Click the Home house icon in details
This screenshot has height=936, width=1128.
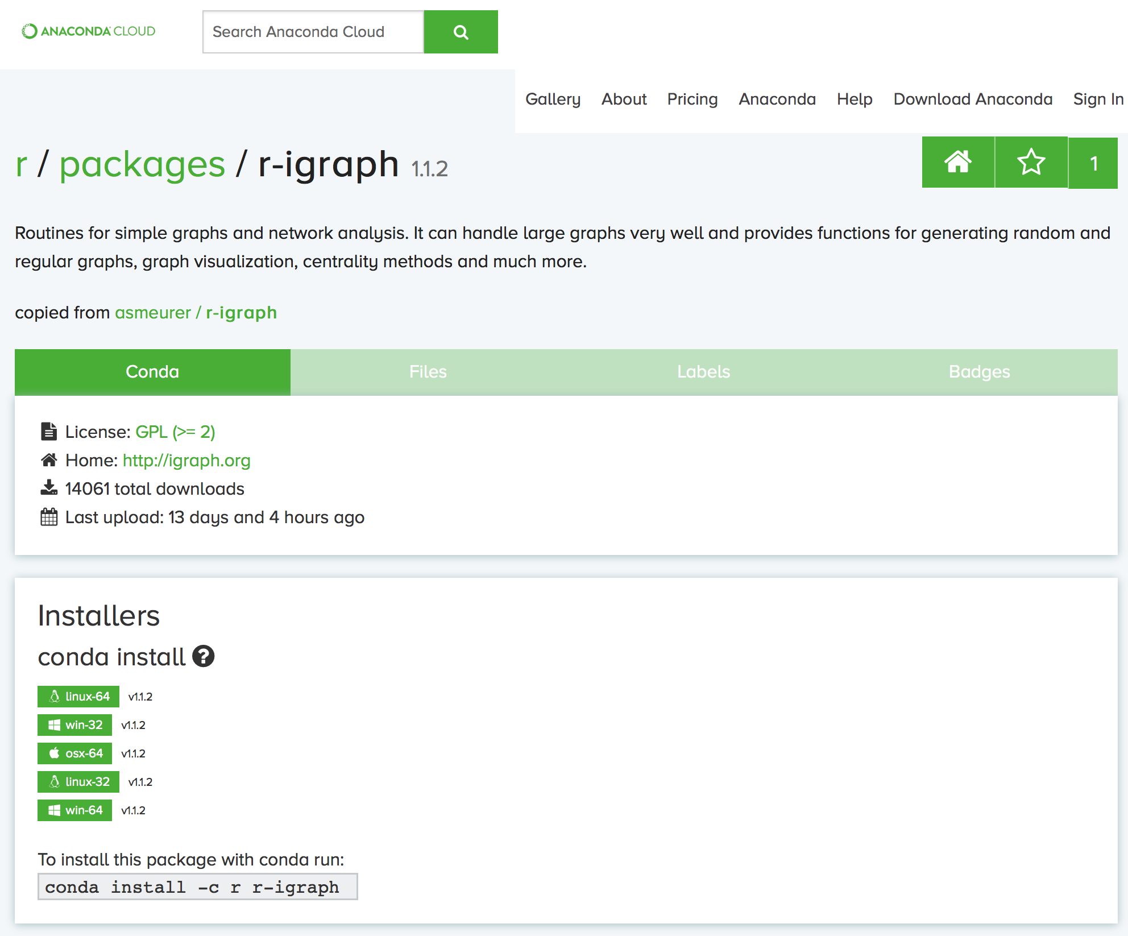(x=49, y=459)
